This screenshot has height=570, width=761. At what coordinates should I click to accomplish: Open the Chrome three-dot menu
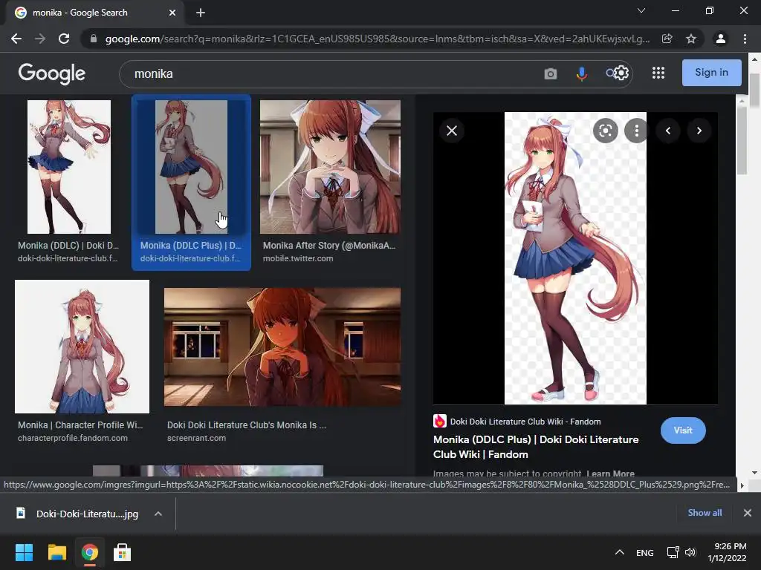coord(745,39)
